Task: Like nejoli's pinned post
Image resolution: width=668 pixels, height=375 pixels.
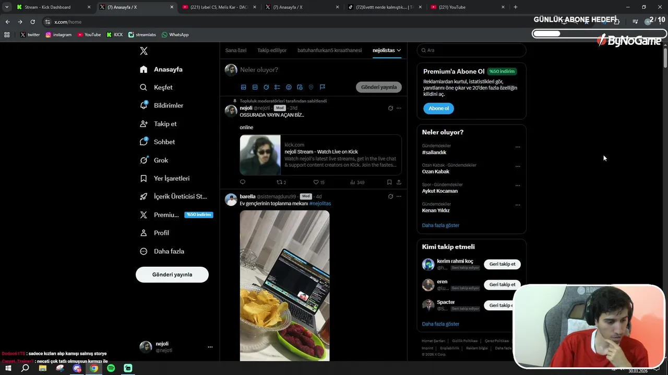Action: point(318,182)
